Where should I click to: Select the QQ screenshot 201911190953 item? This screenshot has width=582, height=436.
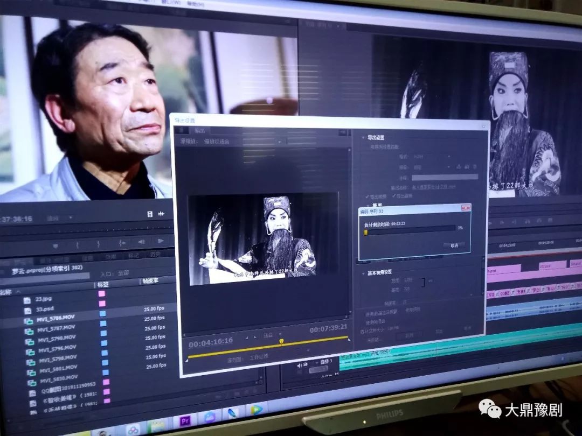click(68, 386)
